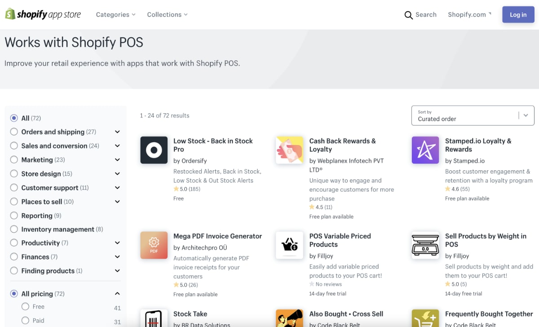Open Mega PDF Invoice Generator title
Screen dimensions: 539x327
coord(217,236)
